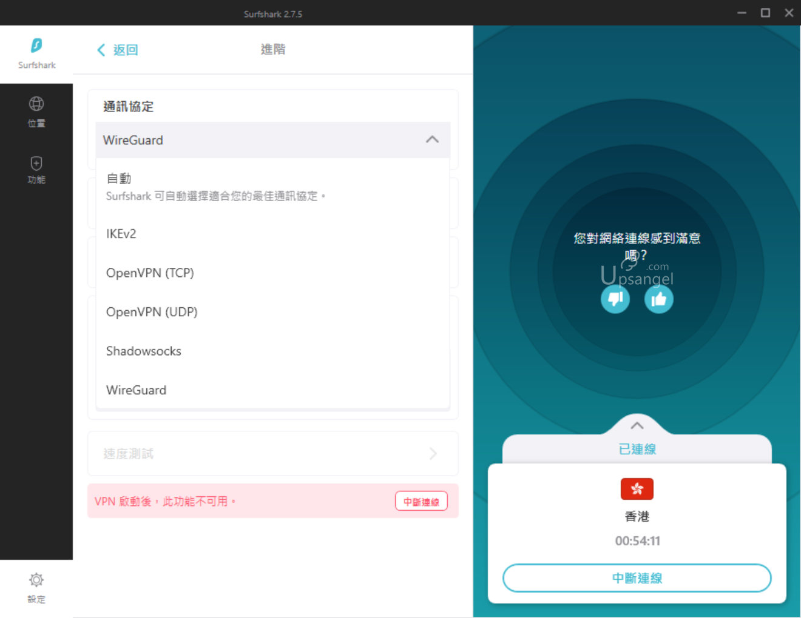Viewport: 801px width, 618px height.
Task: Collapse the 已連線 connection panel chevron
Action: [x=637, y=425]
